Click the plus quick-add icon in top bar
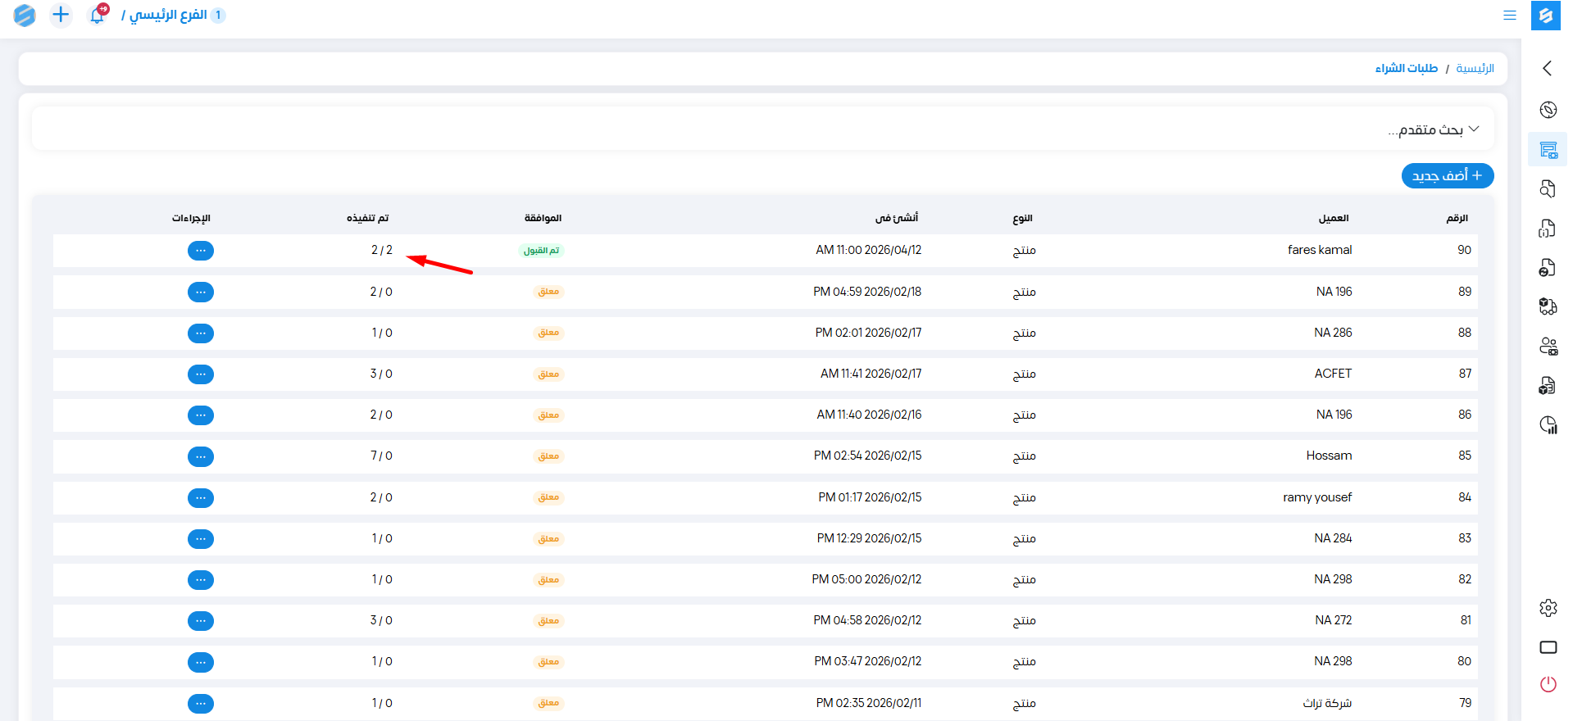1573x721 pixels. (61, 15)
